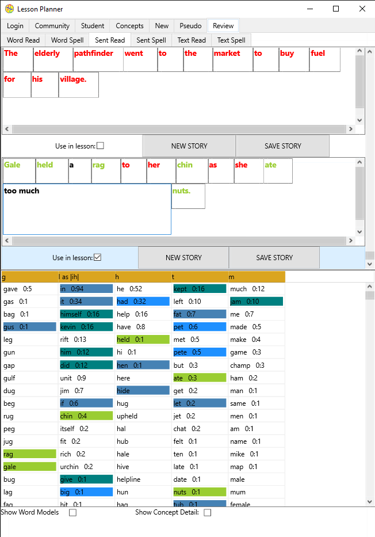375x537 pixels.
Task: Select word 'himself 0:16' in list
Action: click(x=86, y=314)
